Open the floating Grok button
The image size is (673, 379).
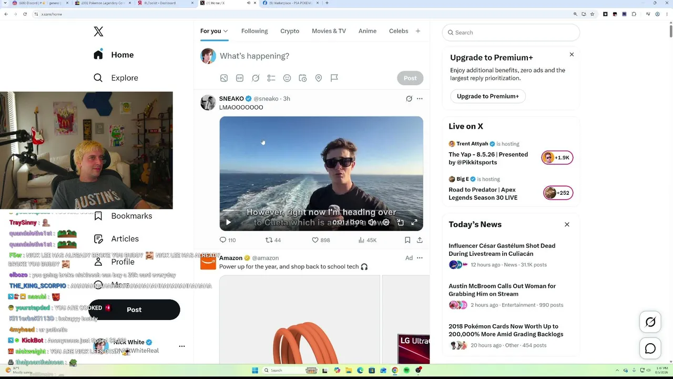click(650, 323)
